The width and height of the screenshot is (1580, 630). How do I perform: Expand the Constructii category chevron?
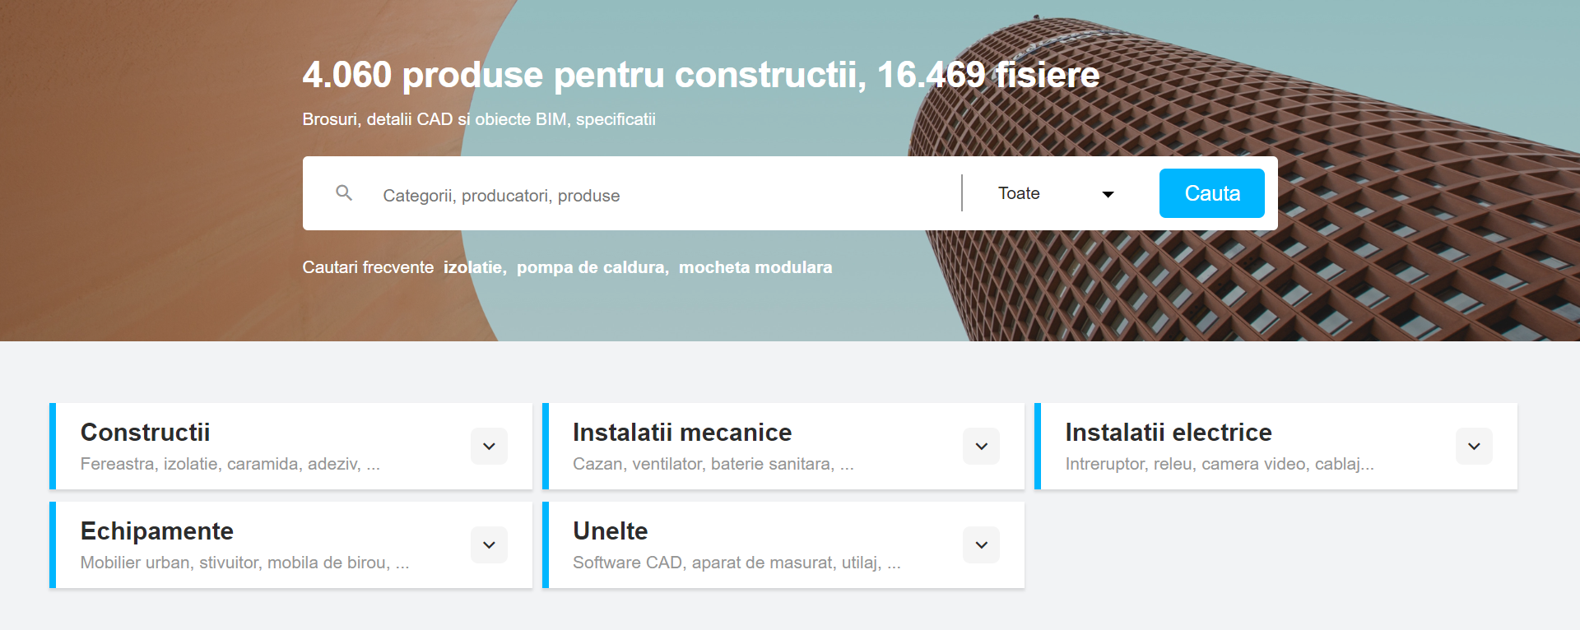coord(489,447)
